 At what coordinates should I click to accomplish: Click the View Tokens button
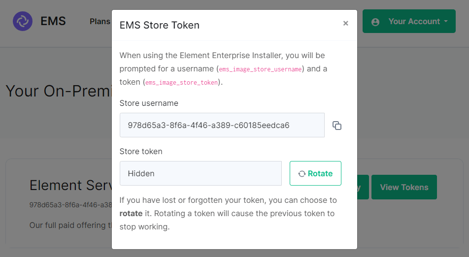click(x=404, y=187)
